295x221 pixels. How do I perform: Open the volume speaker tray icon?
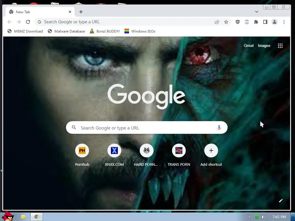click(263, 217)
